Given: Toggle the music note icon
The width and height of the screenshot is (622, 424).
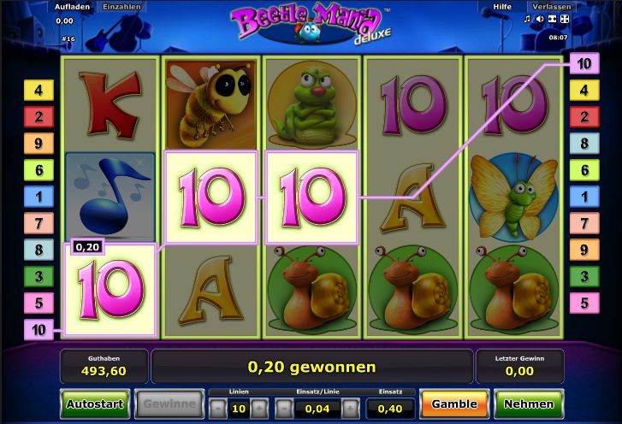Looking at the screenshot, I should (527, 19).
